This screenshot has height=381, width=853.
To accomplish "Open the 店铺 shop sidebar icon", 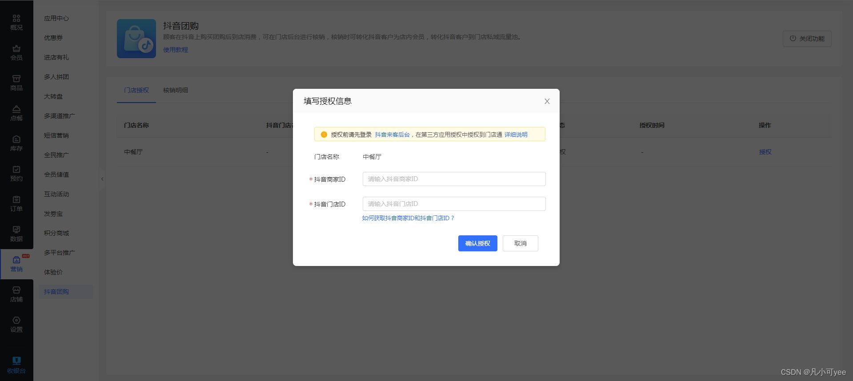I will (x=16, y=294).
